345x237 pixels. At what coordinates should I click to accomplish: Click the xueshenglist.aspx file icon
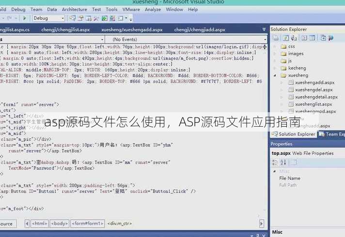[291, 104]
